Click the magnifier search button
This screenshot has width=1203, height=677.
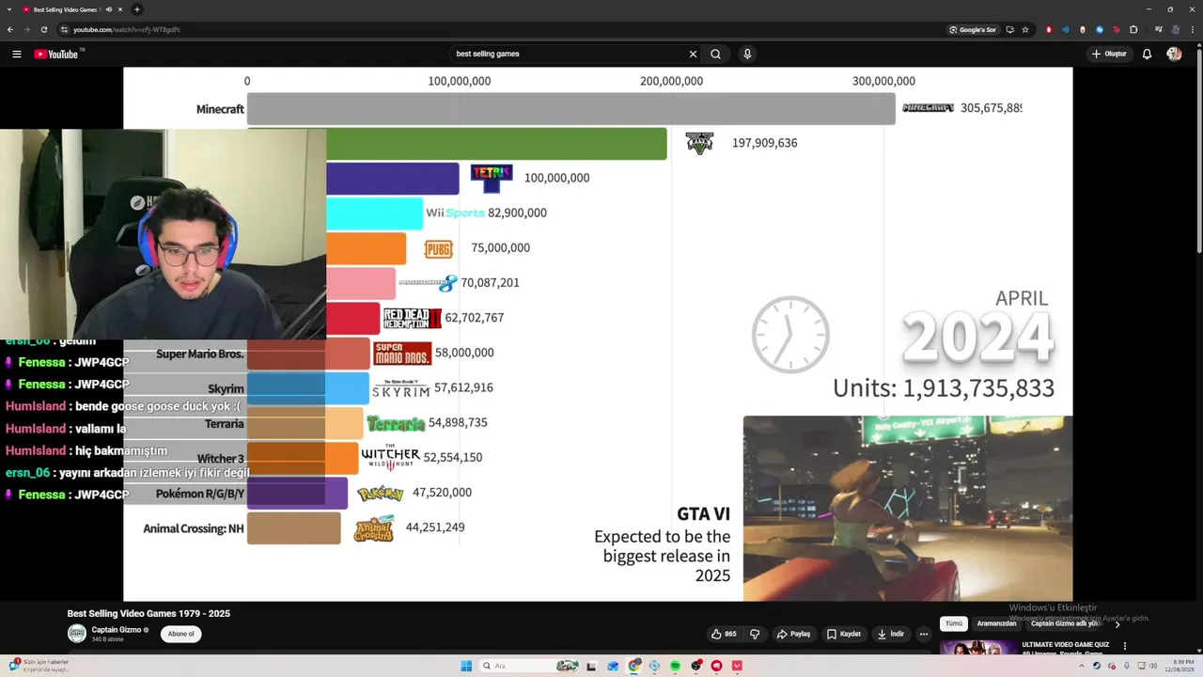click(715, 54)
